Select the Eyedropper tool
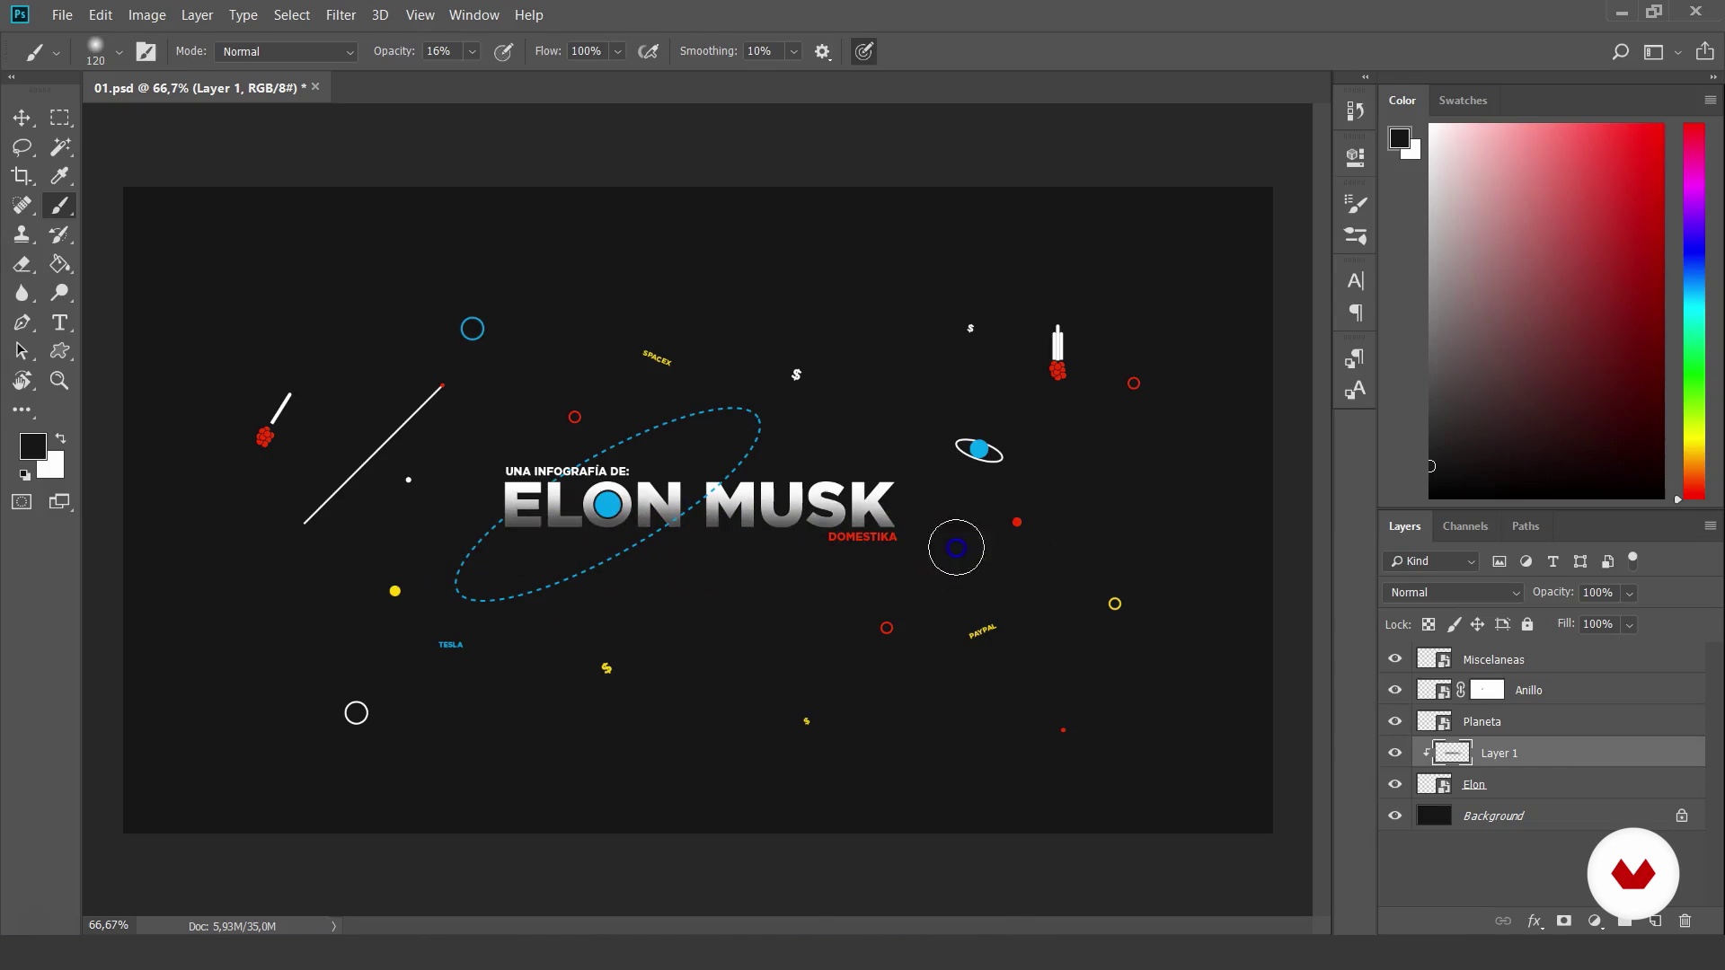Viewport: 1725px width, 970px height. pos(59,176)
